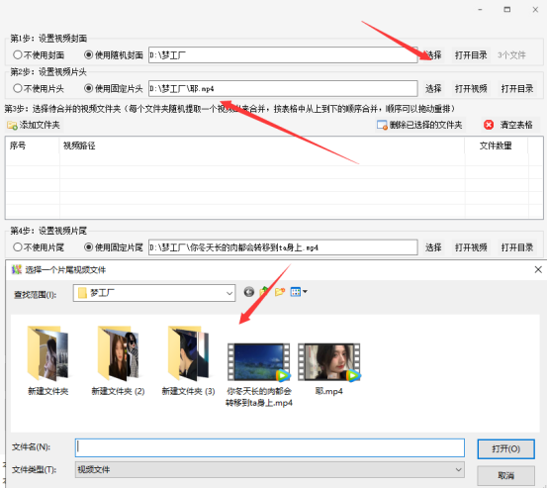Select the 使用固定片尾 radio option
Screen dimensions: 548x488
pyautogui.click(x=114, y=247)
